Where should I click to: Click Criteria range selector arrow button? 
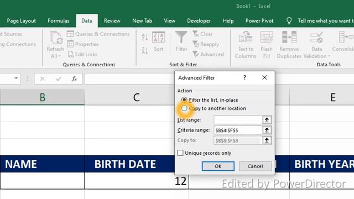pos(267,130)
